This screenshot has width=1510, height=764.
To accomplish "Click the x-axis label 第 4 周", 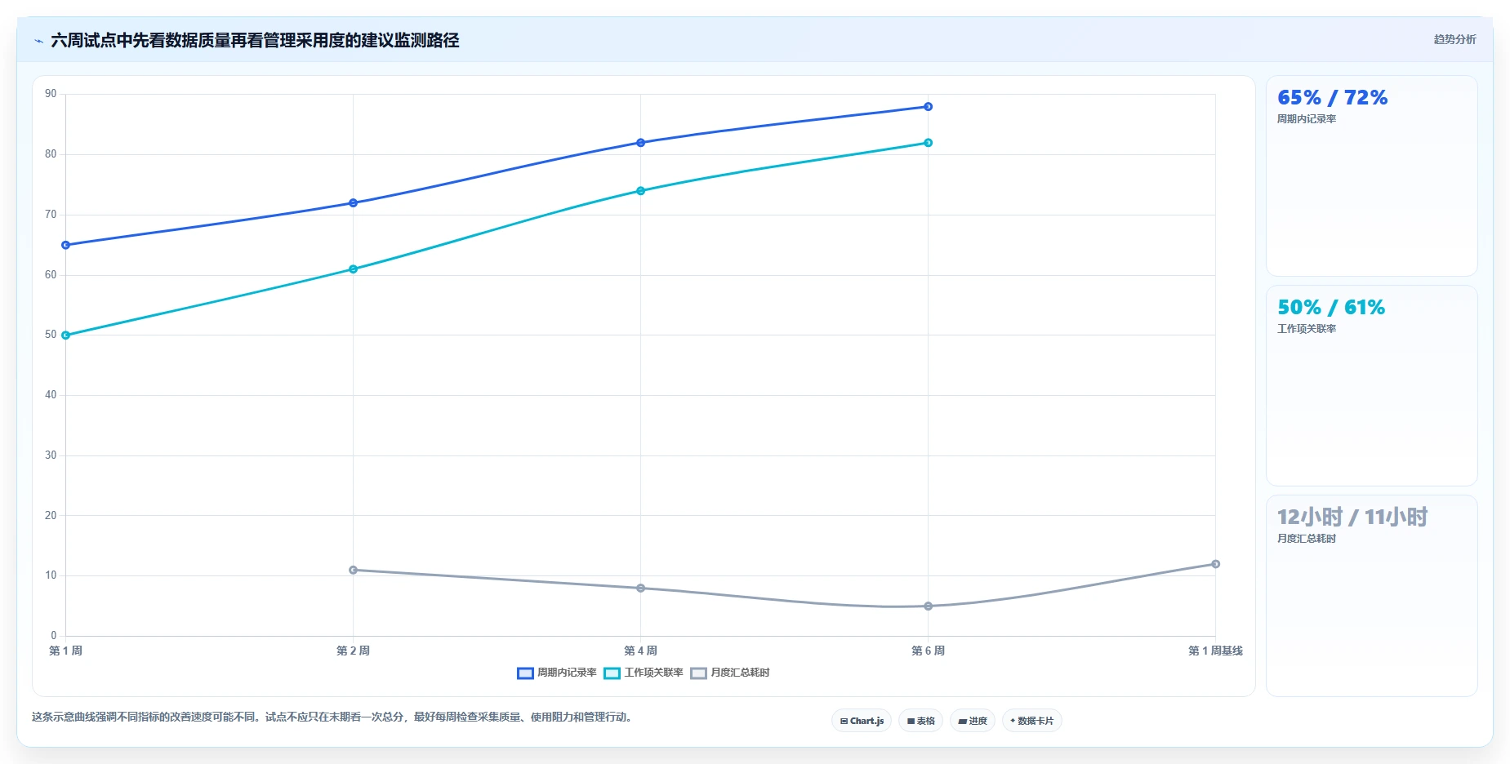I will tap(640, 651).
